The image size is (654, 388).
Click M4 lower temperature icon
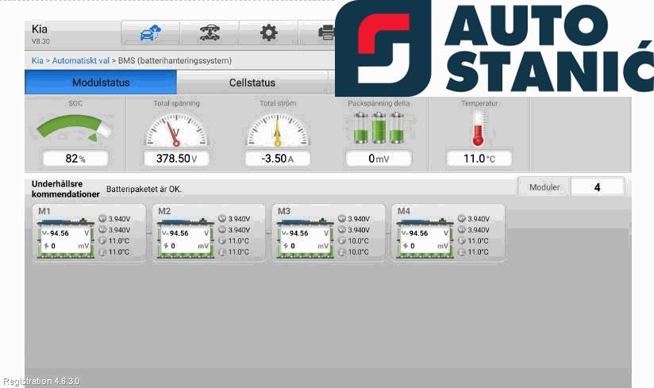(461, 252)
